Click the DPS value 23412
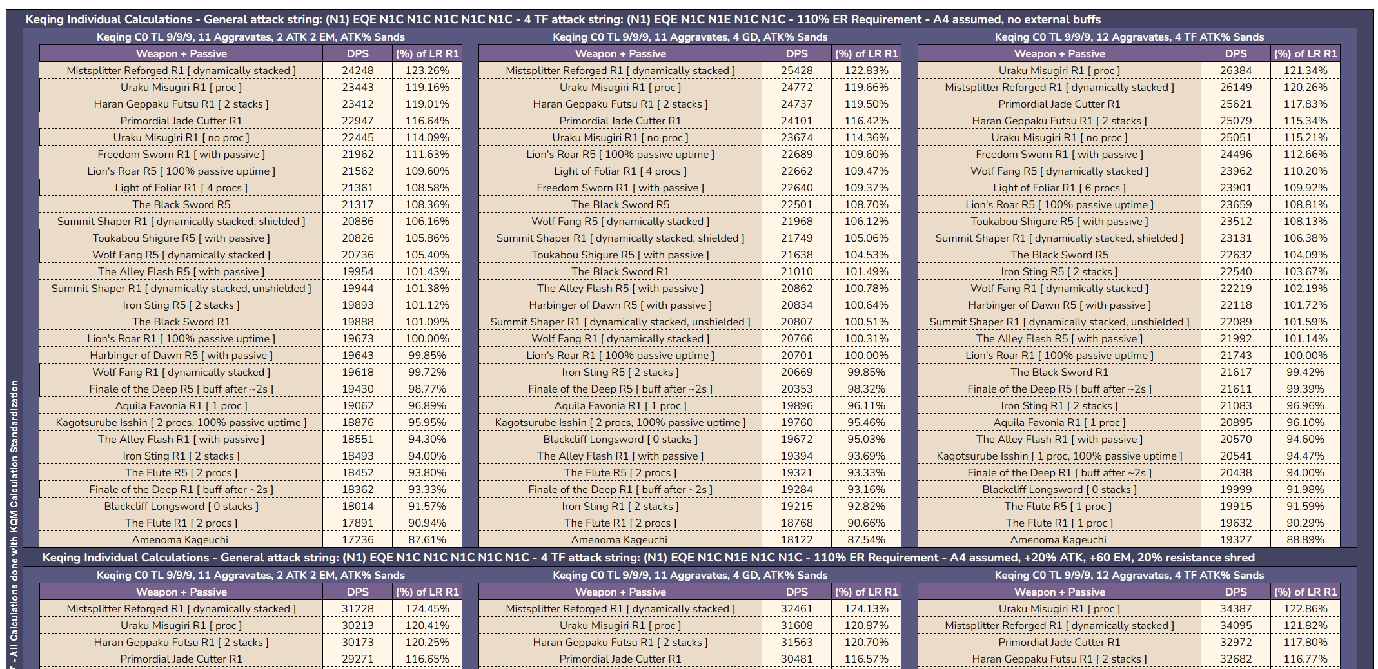Screen dimensions: 1378x669 pyautogui.click(x=357, y=104)
